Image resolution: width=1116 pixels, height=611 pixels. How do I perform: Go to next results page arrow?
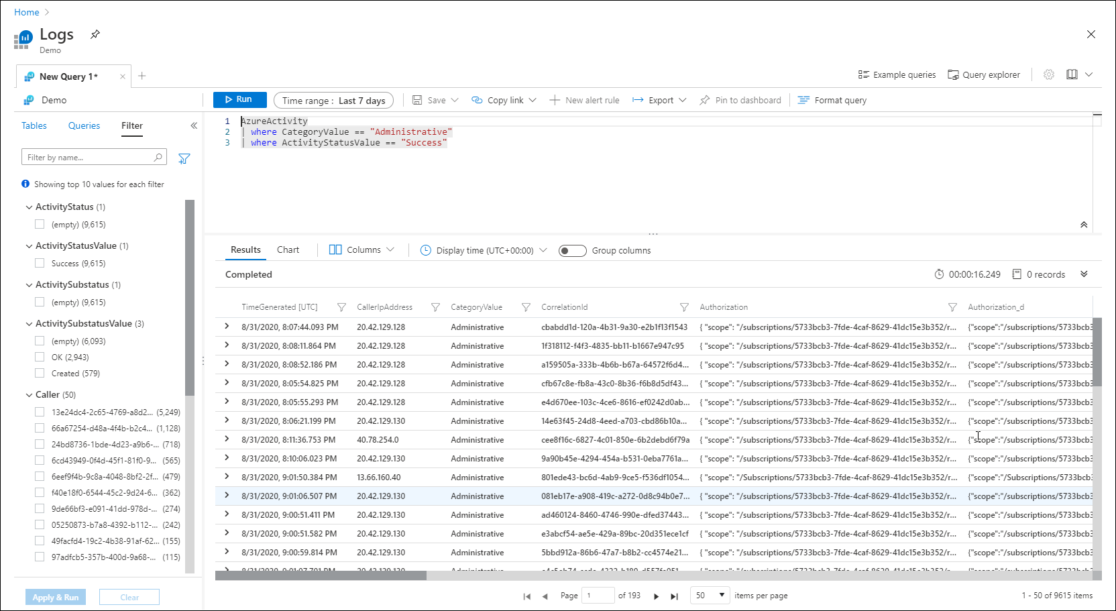656,596
